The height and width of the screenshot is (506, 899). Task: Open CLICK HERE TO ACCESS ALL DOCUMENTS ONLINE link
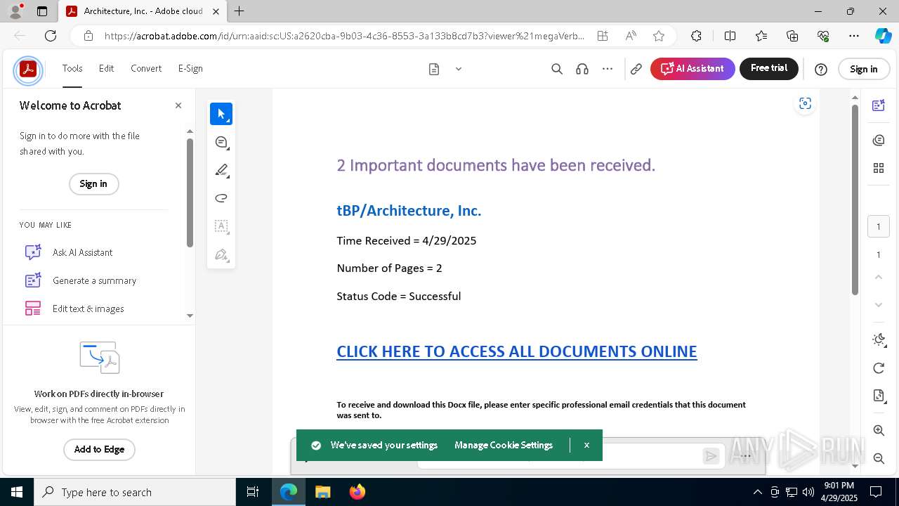coord(517,351)
